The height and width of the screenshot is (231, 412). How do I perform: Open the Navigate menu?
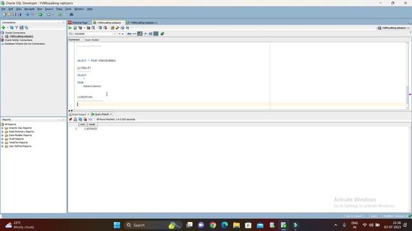click(30, 9)
